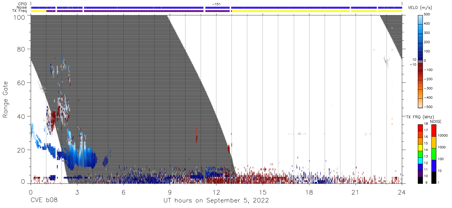452x208 pixels.
Task: Click the purple TX Freq bar near hour 6
Action: [144, 11]
